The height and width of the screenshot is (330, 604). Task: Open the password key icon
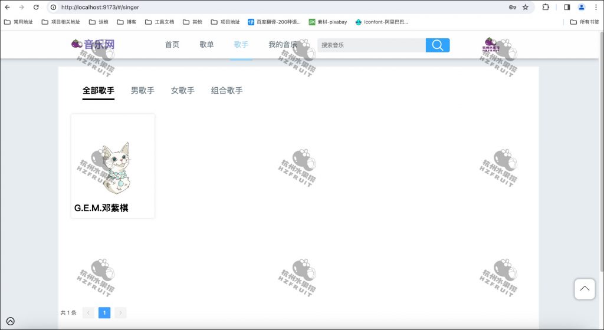coord(513,7)
